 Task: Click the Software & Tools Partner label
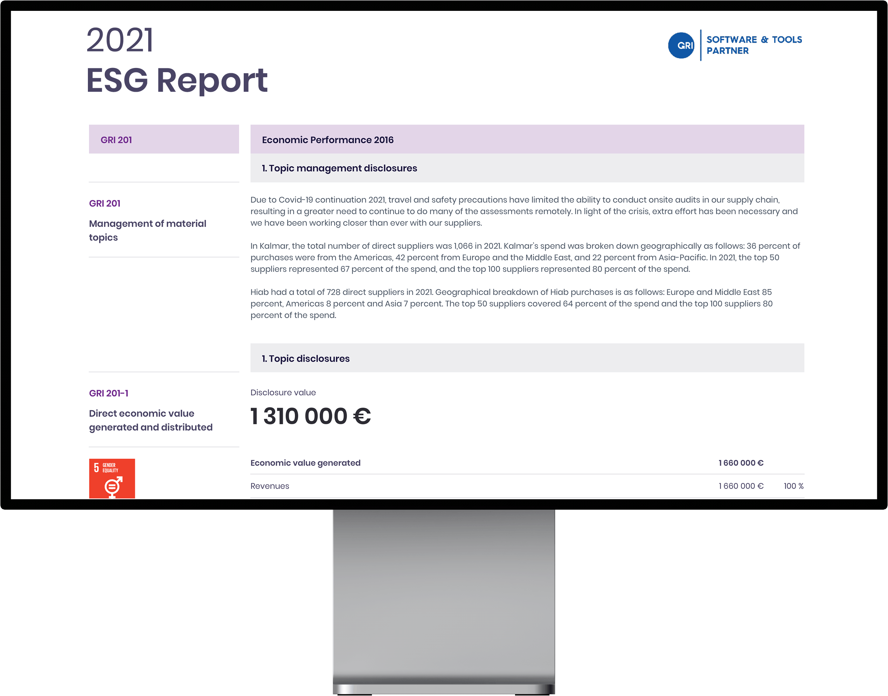[754, 45]
